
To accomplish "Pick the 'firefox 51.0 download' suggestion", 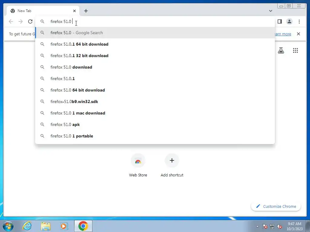I will pyautogui.click(x=155, y=67).
